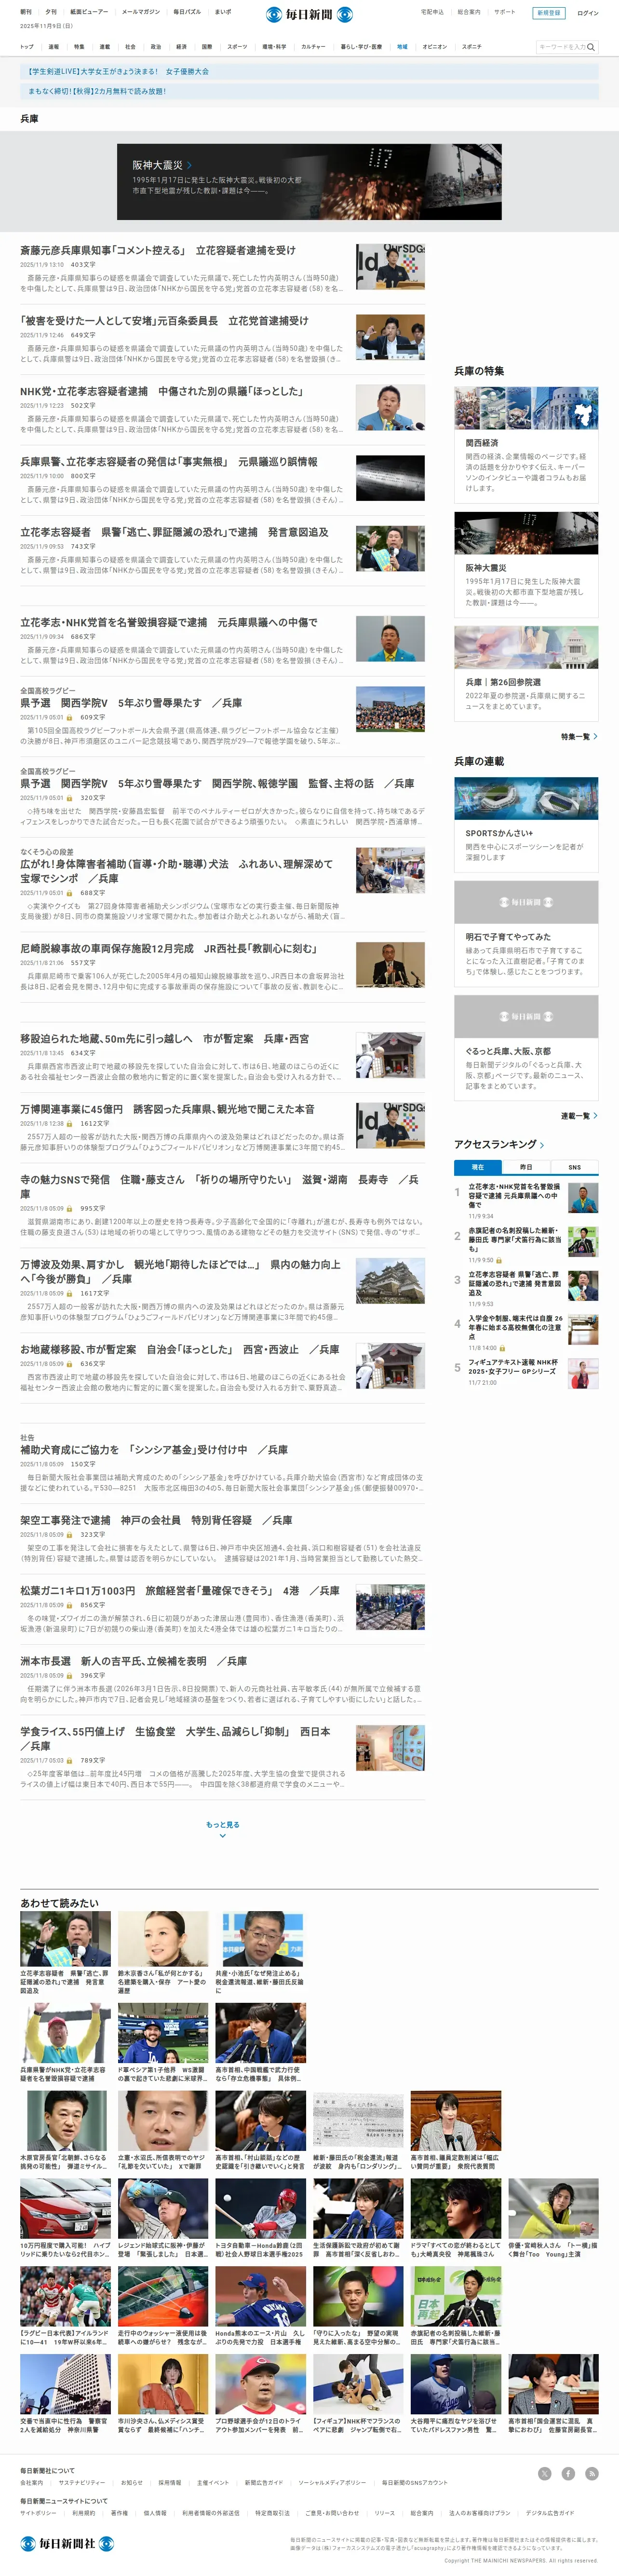Screen dimensions: 619x2576
Task: Click arrow beside 阪神大震災 banner title
Action: coord(189,165)
